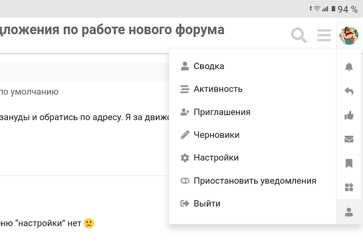Go to Приглашения
363x244 pixels.
click(x=253, y=112)
